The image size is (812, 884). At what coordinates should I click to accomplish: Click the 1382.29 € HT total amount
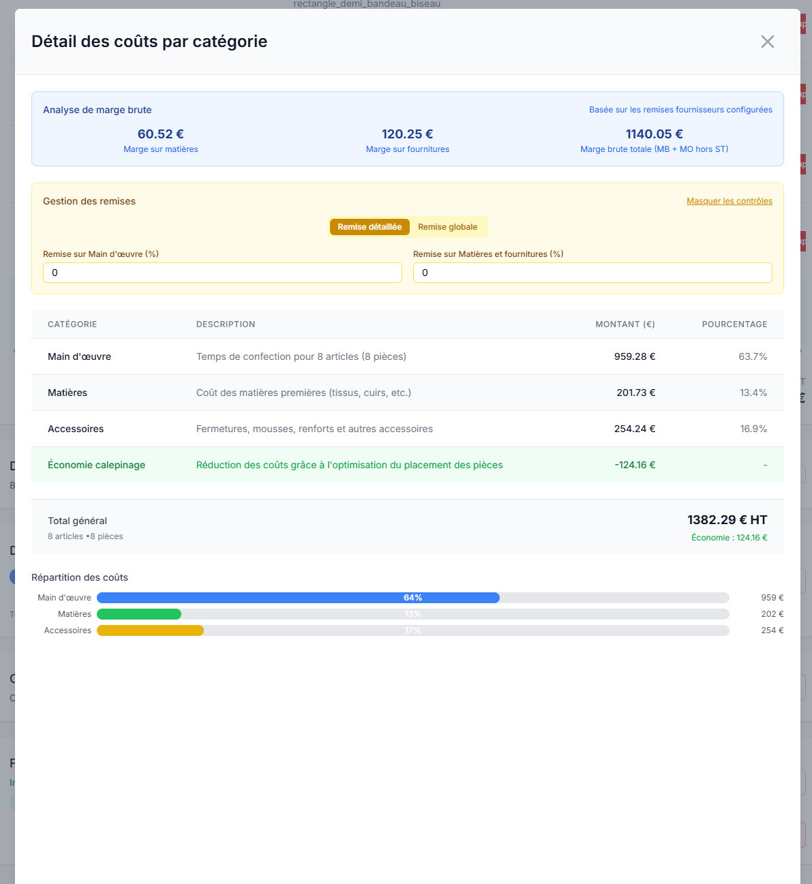(727, 520)
